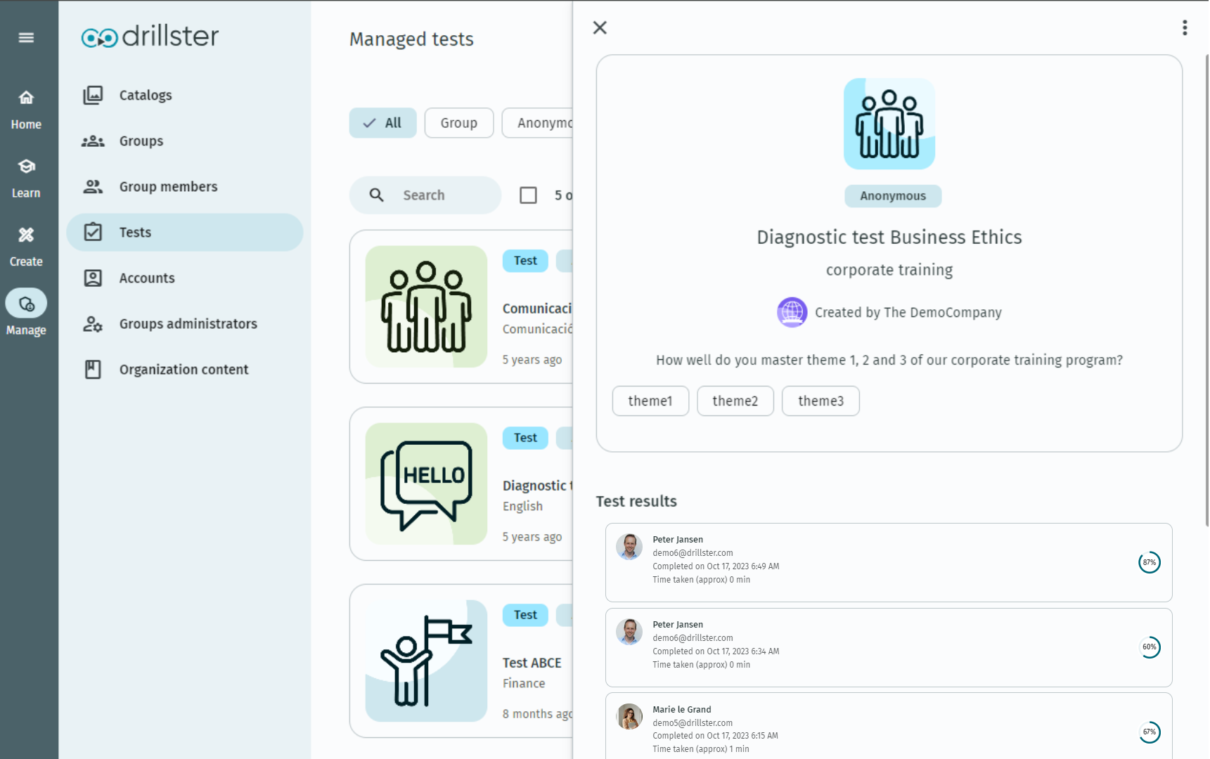Viewport: 1210px width, 759px height.
Task: Click the theme2 tag
Action: (735, 401)
